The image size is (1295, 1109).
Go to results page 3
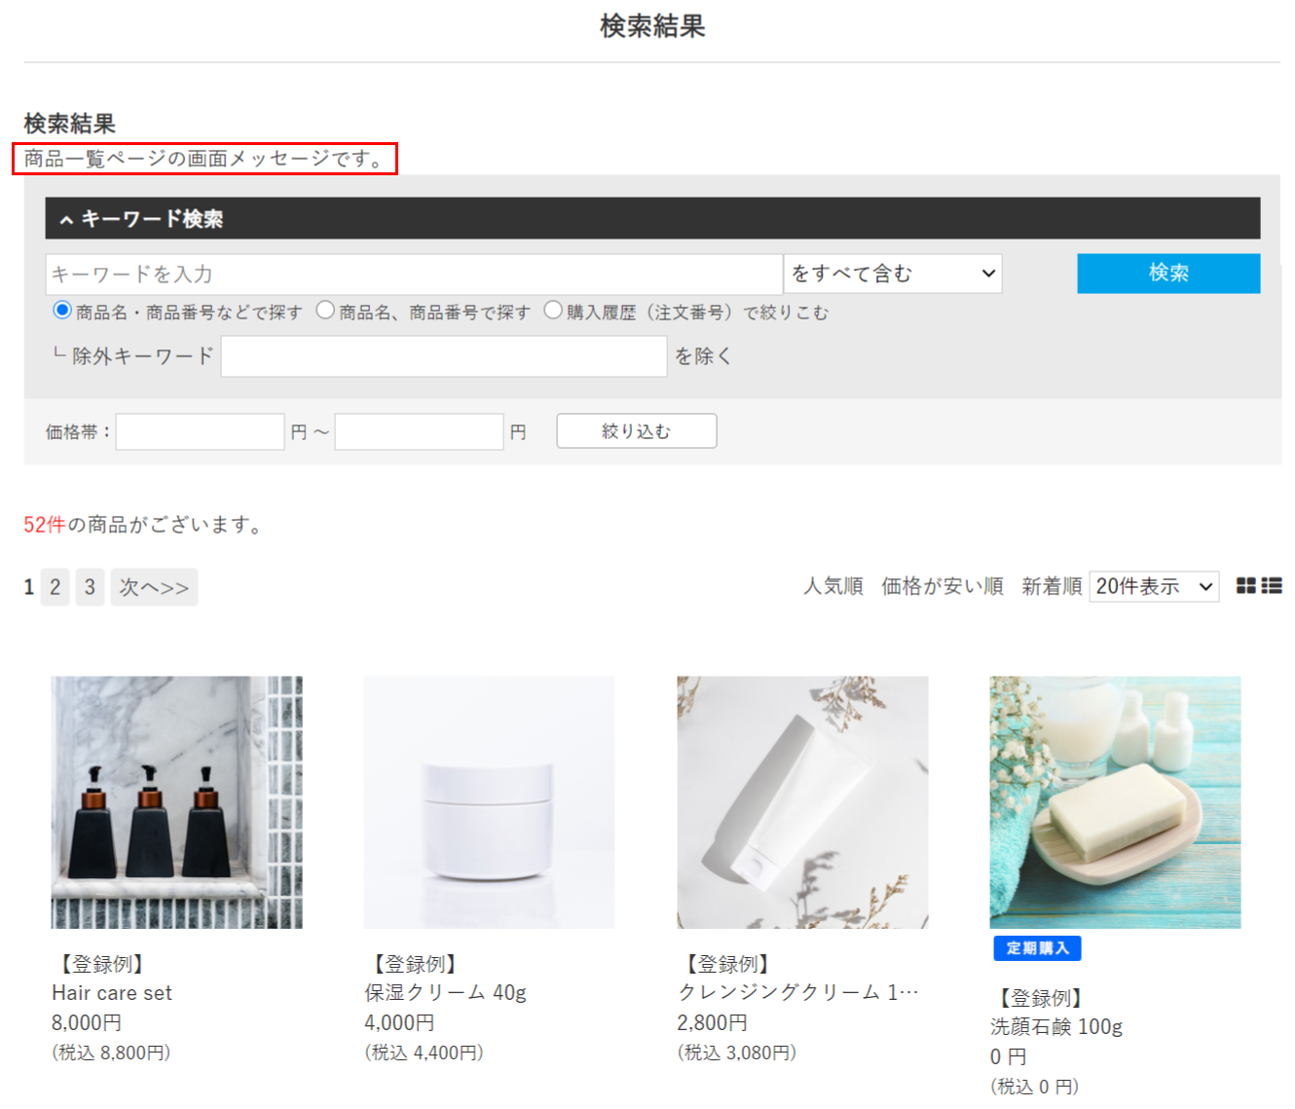click(x=90, y=587)
